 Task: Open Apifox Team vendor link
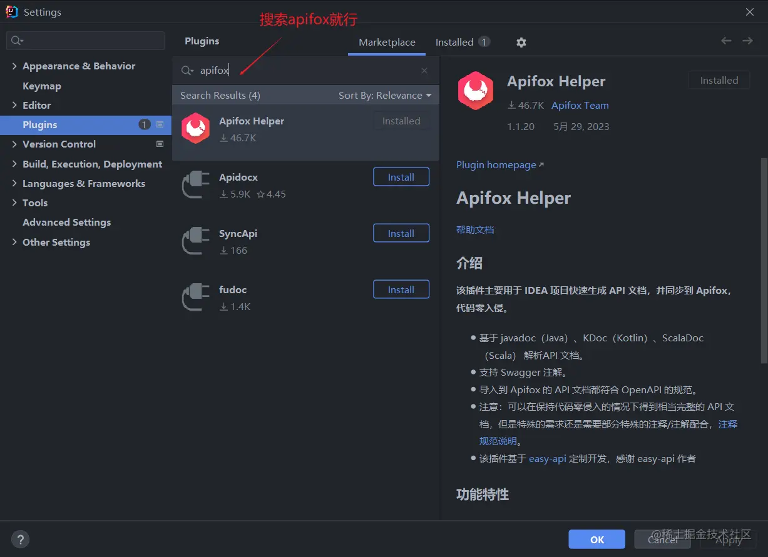(x=580, y=106)
